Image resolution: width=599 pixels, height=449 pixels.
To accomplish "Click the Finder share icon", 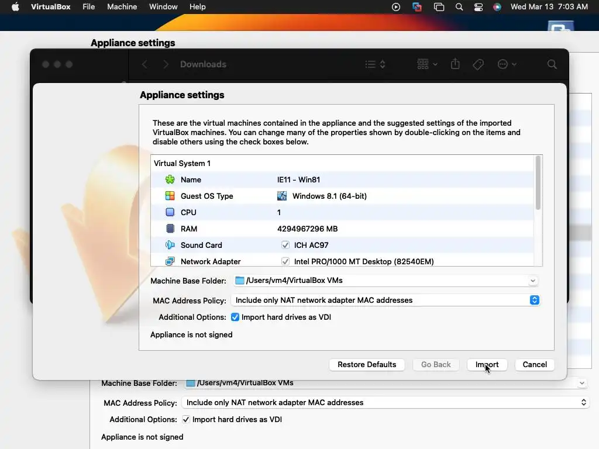I will [x=455, y=64].
